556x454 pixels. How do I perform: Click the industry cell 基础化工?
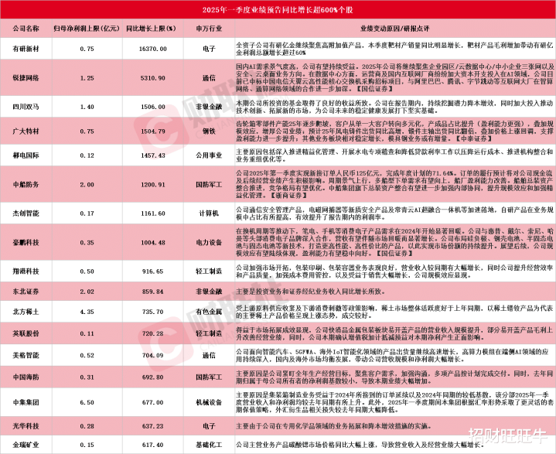pos(209,445)
